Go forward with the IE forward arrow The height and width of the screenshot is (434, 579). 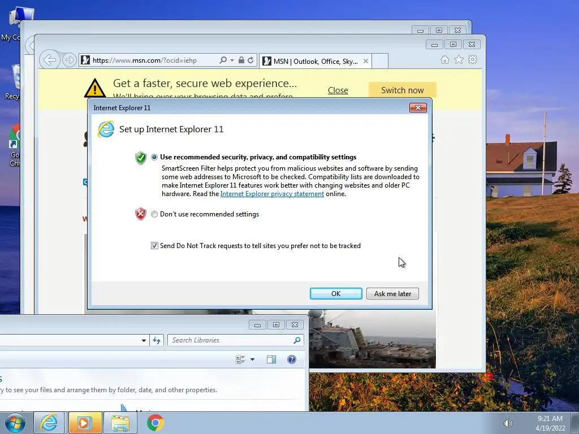point(69,60)
